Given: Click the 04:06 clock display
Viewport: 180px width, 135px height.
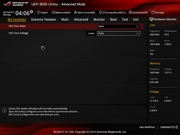Looking at the screenshot, I should pos(23,13).
